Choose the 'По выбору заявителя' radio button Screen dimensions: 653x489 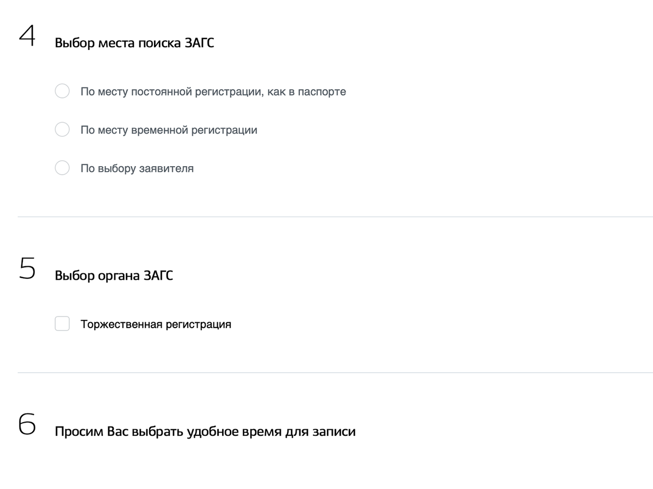(62, 168)
